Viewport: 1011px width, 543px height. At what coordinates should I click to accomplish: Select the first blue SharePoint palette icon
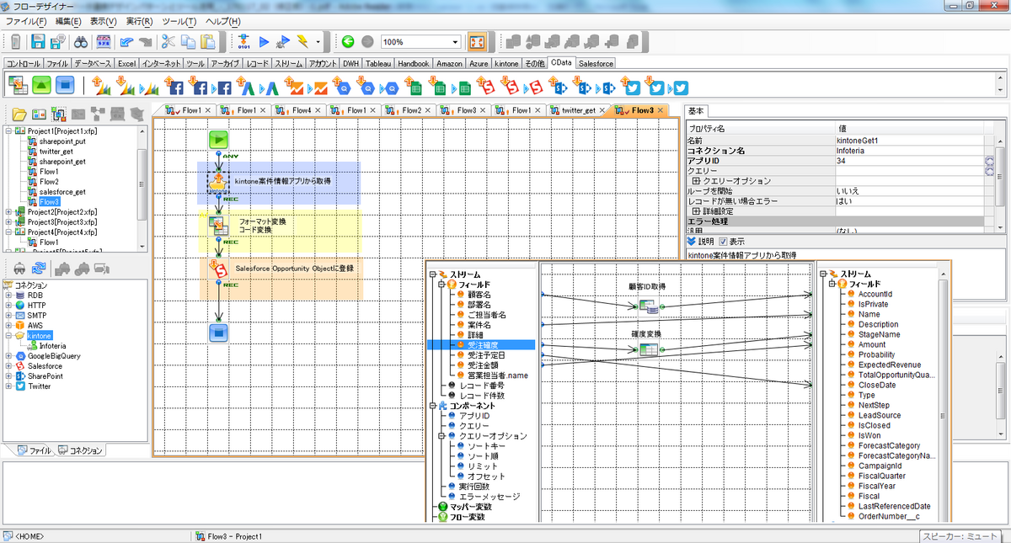pos(557,86)
